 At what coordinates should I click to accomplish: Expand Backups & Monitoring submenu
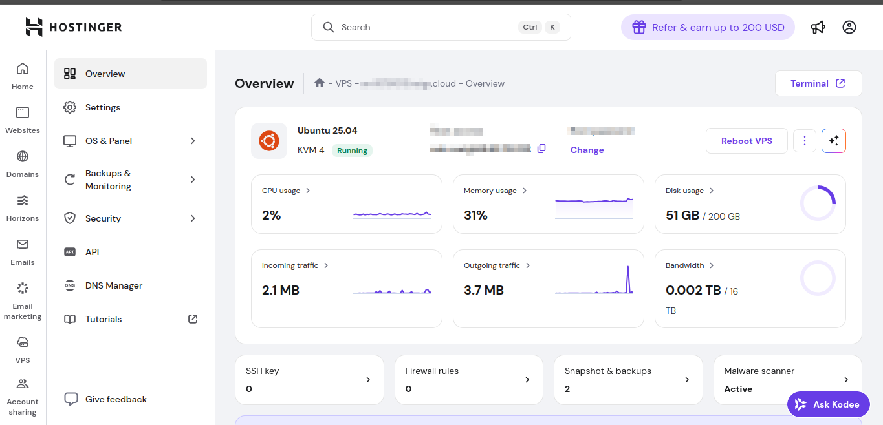[131, 180]
